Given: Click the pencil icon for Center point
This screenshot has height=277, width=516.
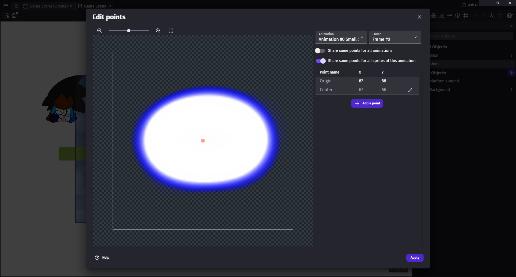Looking at the screenshot, I should [x=410, y=90].
